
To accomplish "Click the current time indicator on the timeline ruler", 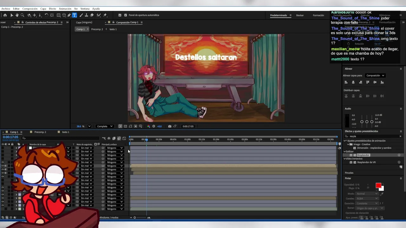I will (x=147, y=140).
